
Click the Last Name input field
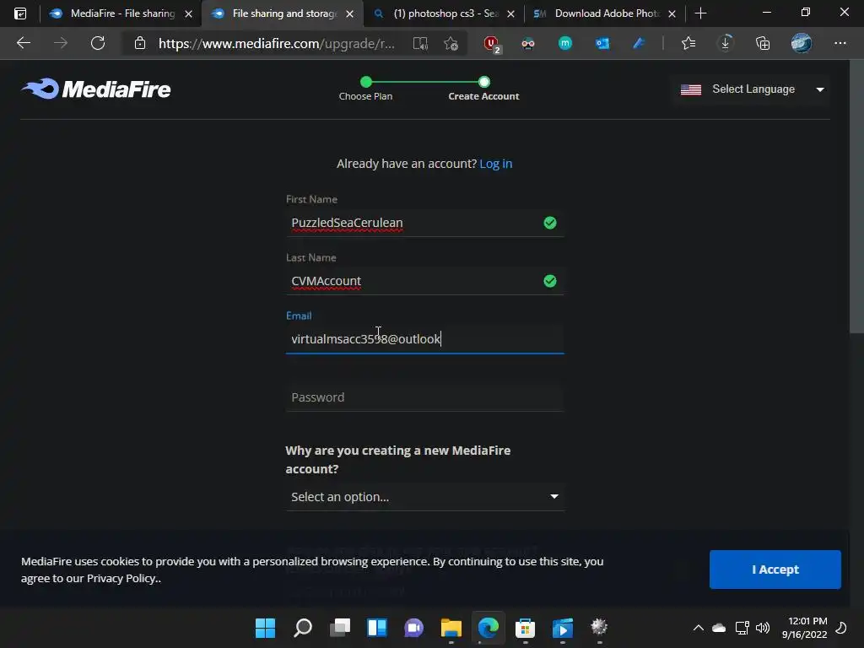tap(425, 281)
